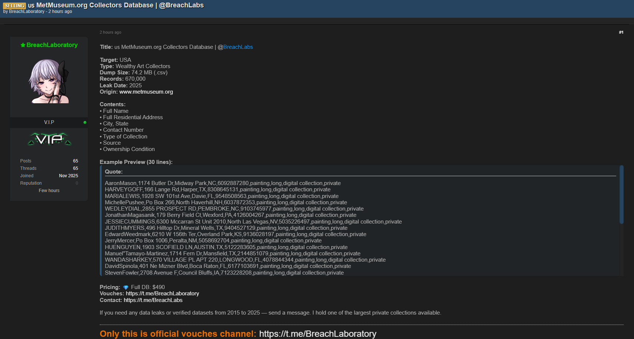Click the Joined Nov 2025 date
Screen dimensions: 634x339
point(68,176)
